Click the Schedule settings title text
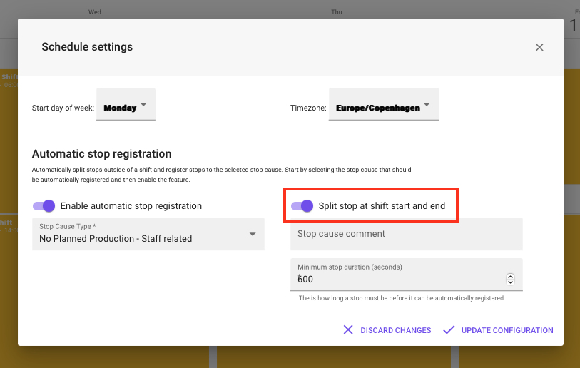 click(x=87, y=47)
